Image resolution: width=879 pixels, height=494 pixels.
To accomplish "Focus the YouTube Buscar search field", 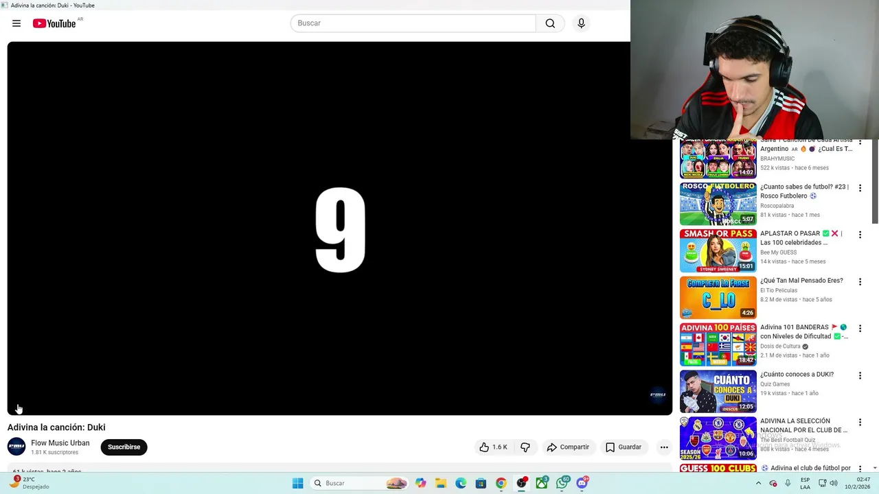I will pyautogui.click(x=413, y=23).
